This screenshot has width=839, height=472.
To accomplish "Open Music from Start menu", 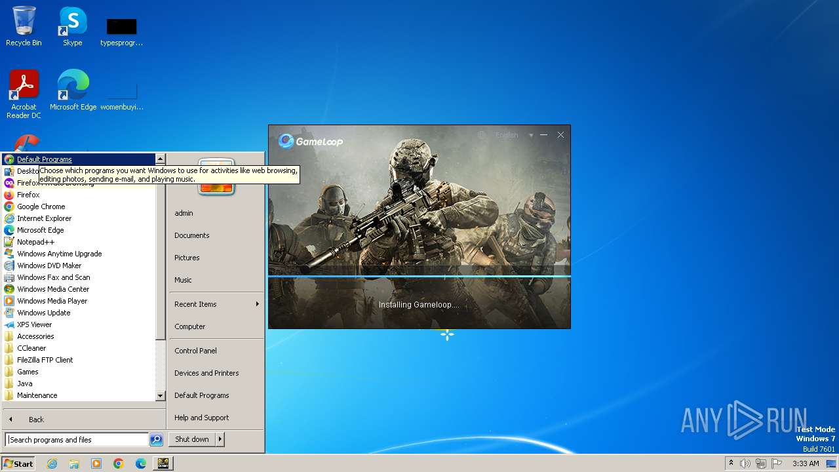I will [216, 280].
